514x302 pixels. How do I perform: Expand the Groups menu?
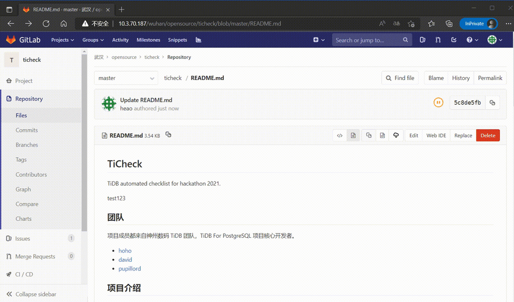point(93,40)
